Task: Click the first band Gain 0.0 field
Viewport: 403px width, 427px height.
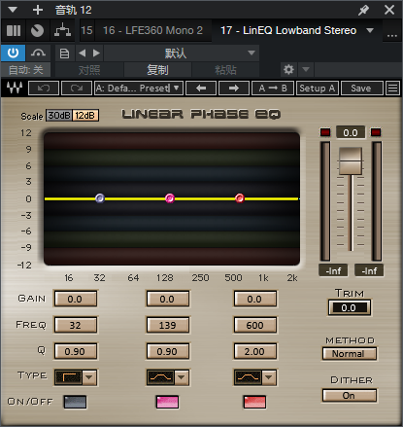Action: pyautogui.click(x=75, y=299)
